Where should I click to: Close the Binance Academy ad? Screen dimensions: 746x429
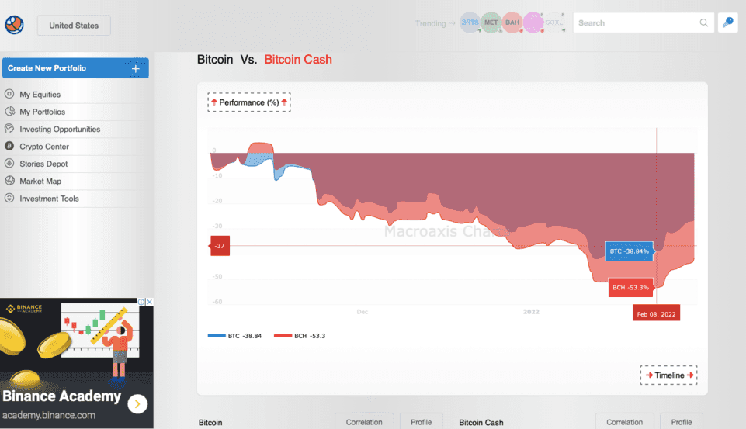coord(150,302)
